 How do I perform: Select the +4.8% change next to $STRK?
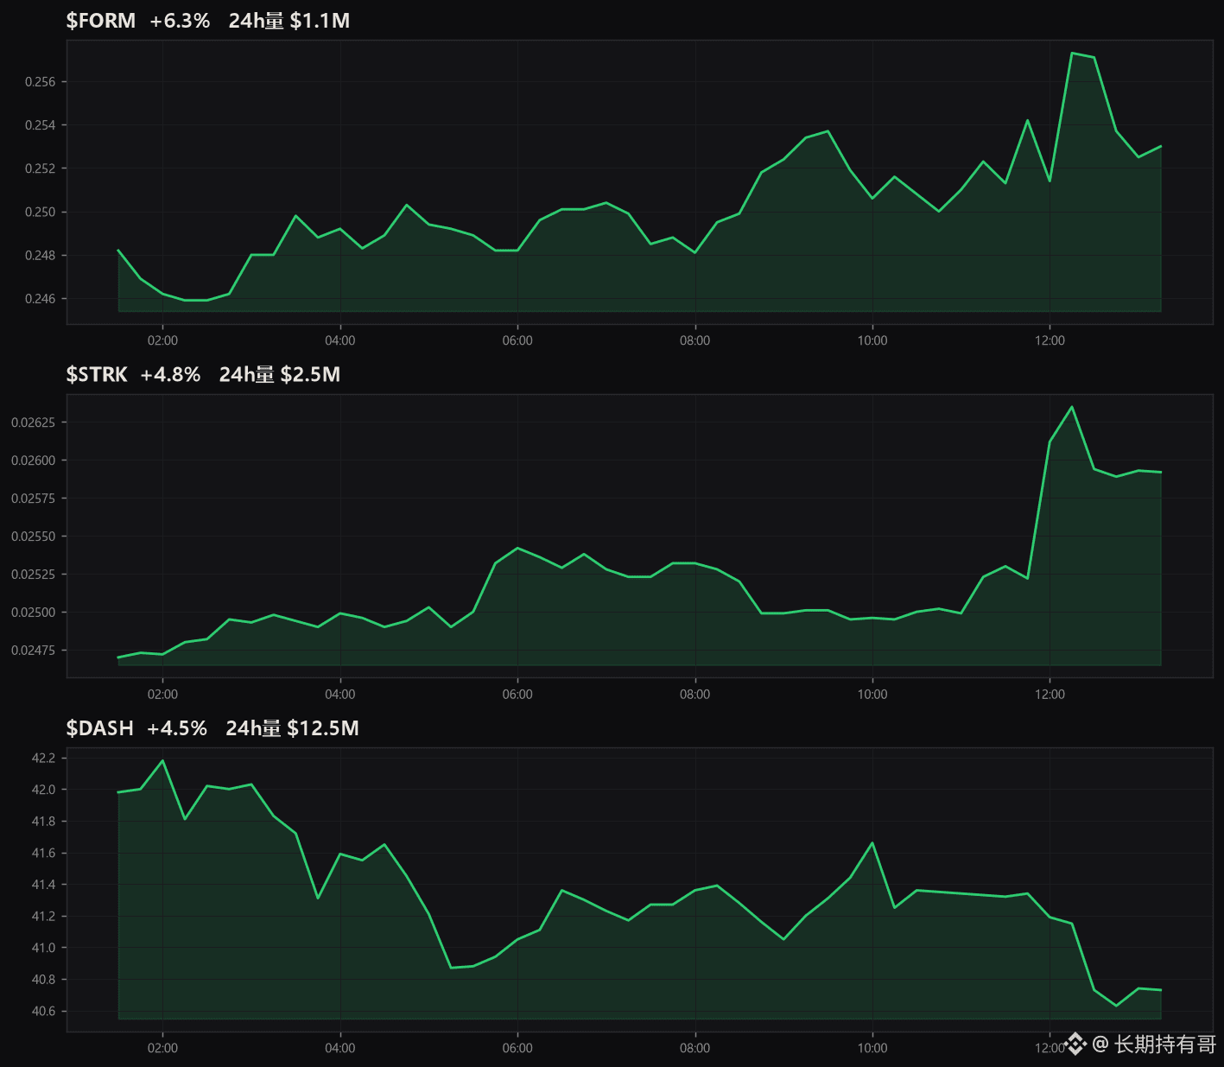coord(171,375)
